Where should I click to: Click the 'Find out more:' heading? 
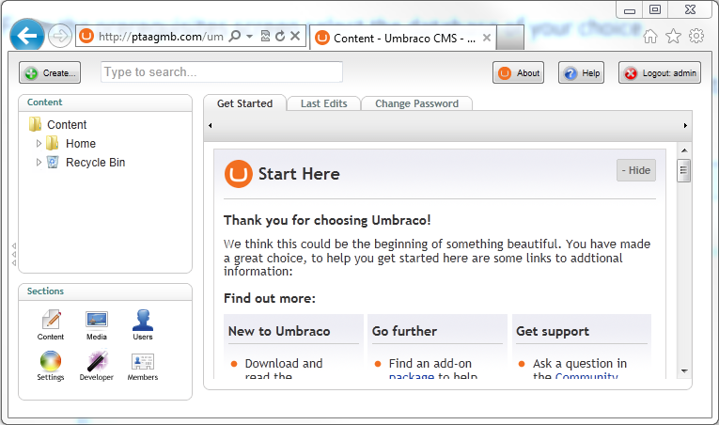click(270, 298)
